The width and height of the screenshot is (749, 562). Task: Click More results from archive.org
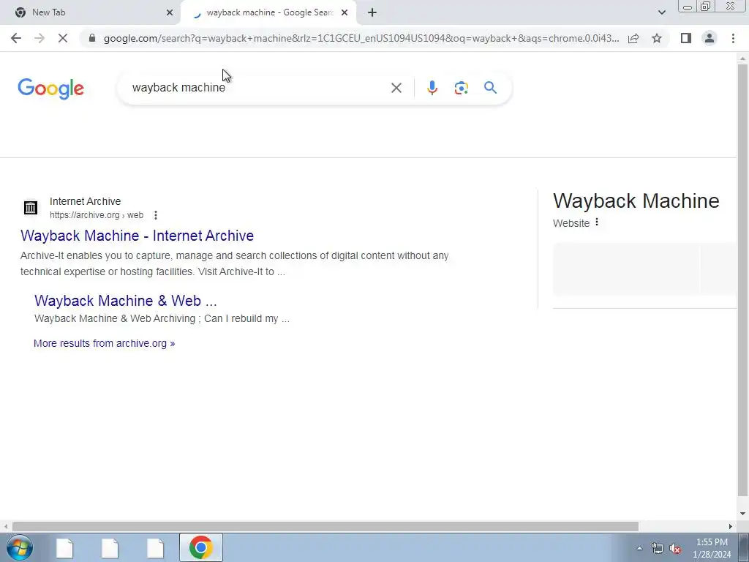(104, 343)
